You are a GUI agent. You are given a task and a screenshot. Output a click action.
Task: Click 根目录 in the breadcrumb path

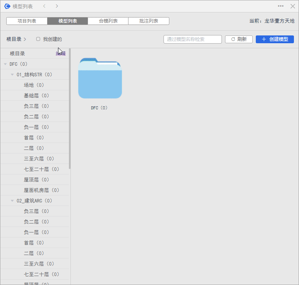coord(14,39)
